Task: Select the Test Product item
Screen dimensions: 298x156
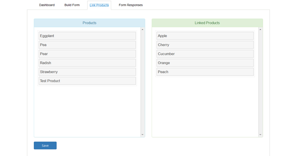Action: [x=87, y=81]
